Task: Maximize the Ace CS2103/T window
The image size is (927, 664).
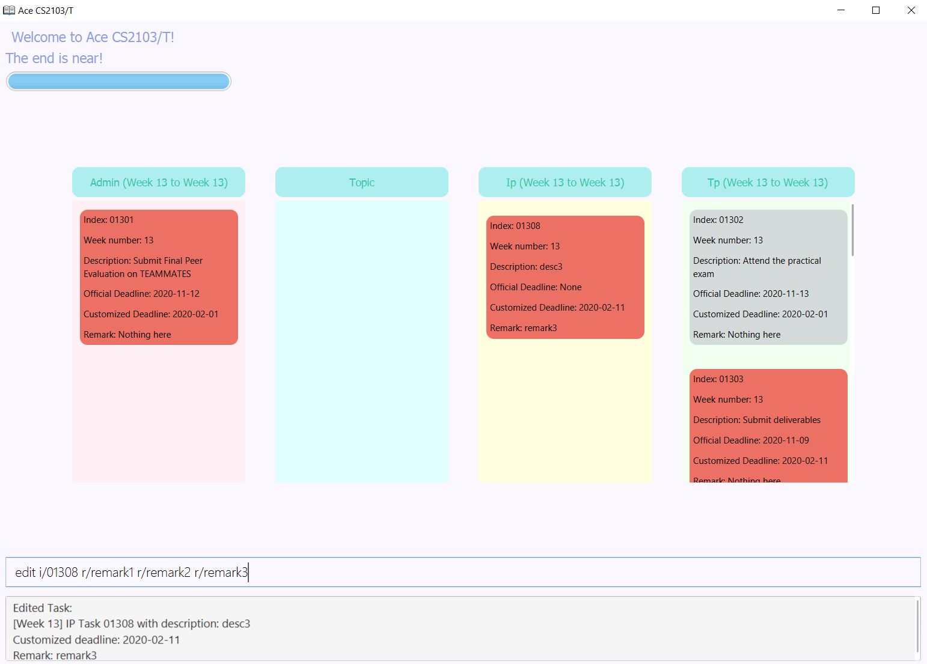Action: (876, 10)
